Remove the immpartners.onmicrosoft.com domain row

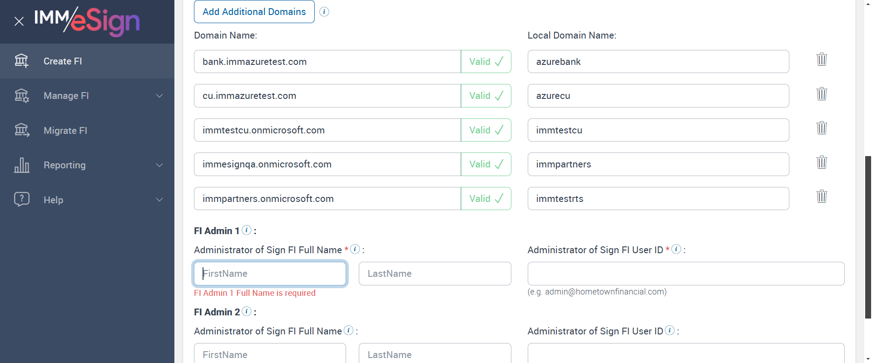[822, 196]
